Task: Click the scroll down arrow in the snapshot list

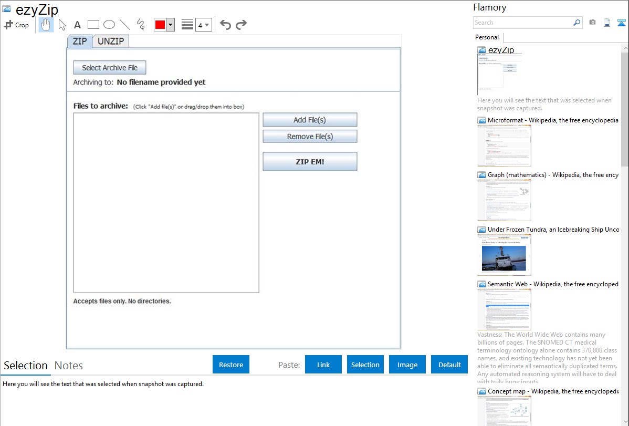Action: click(x=625, y=422)
